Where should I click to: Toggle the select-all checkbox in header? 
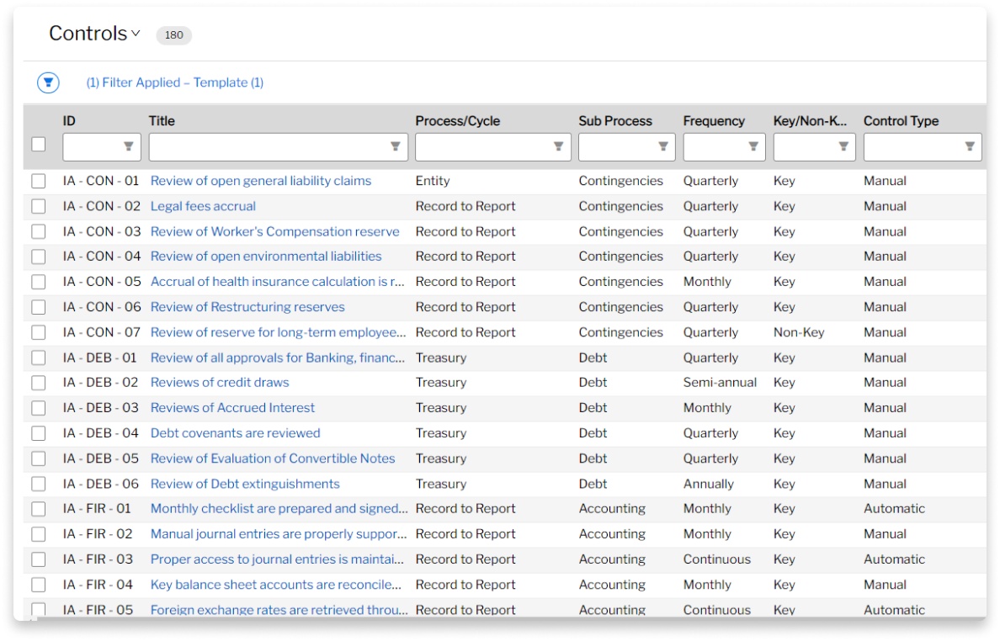[38, 144]
